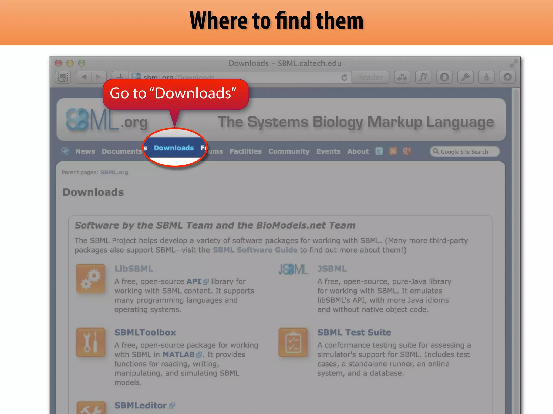Follow the MATLAB external link

182,354
